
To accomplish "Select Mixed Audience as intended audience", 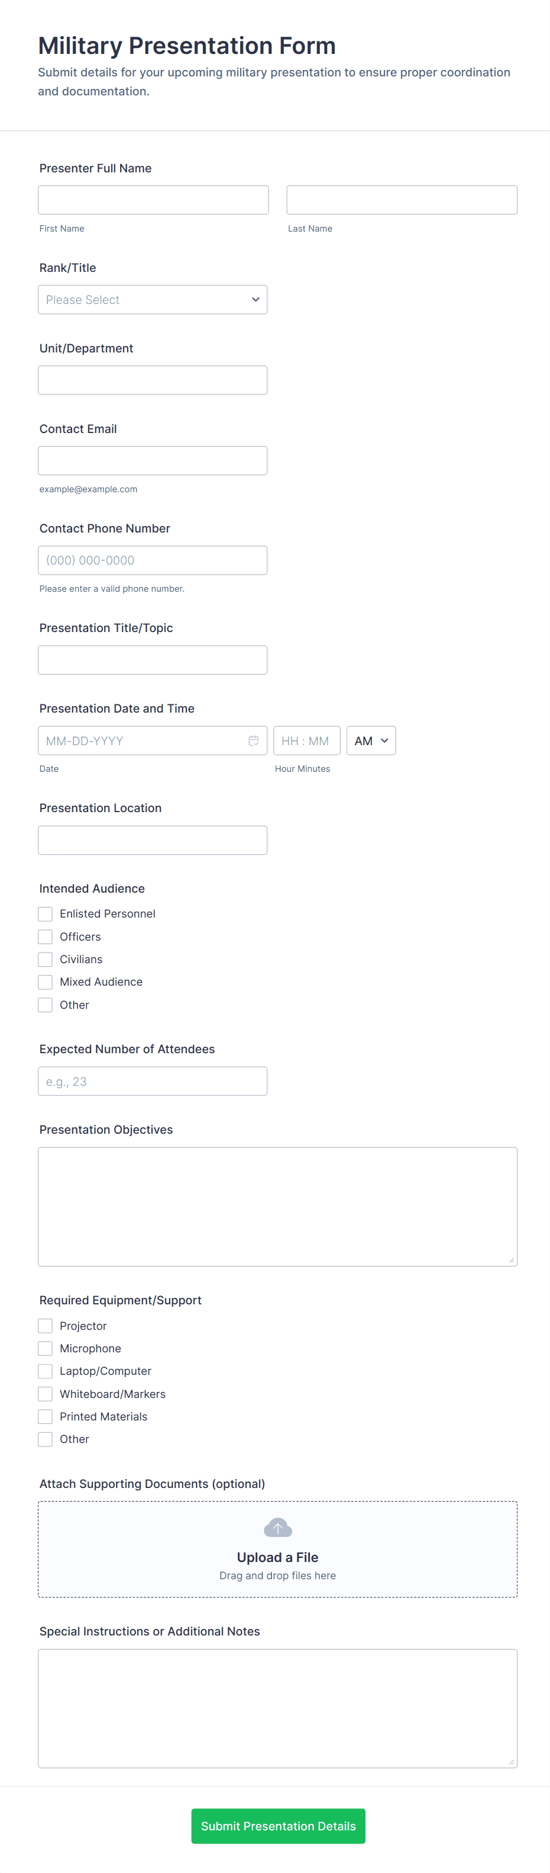I will click(45, 982).
